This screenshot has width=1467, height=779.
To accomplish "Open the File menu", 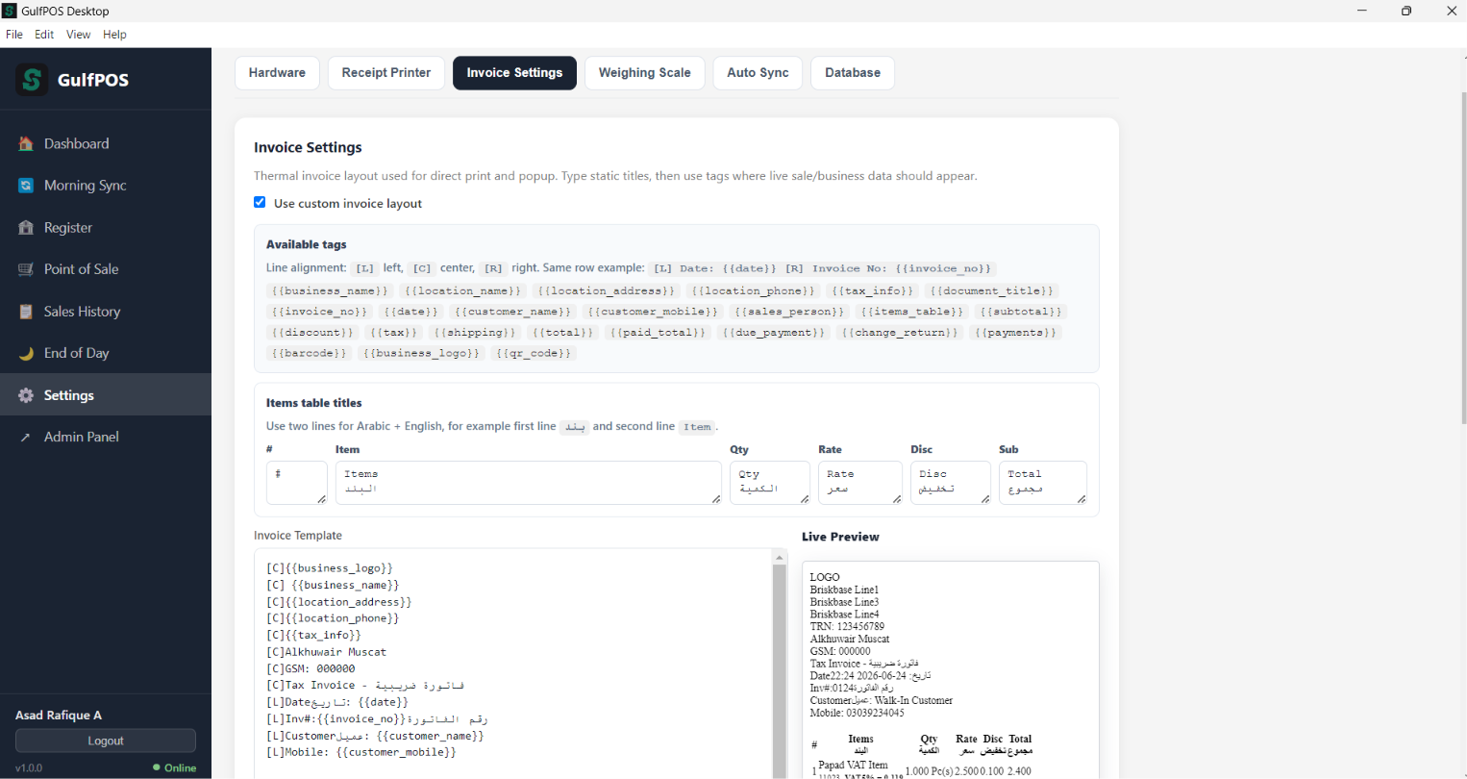I will tap(14, 35).
